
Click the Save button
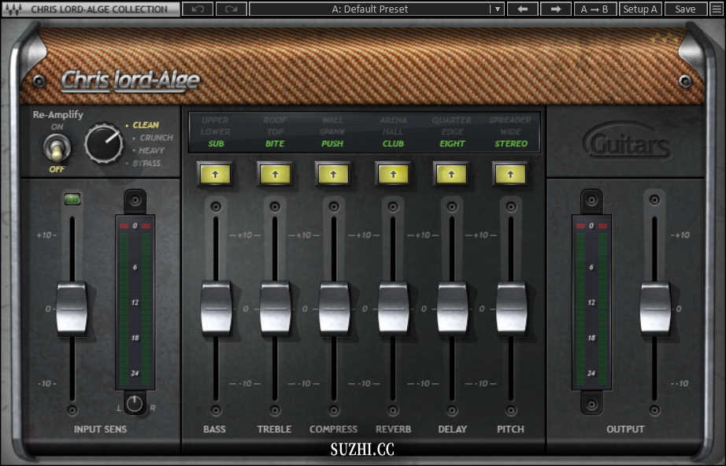tap(685, 9)
